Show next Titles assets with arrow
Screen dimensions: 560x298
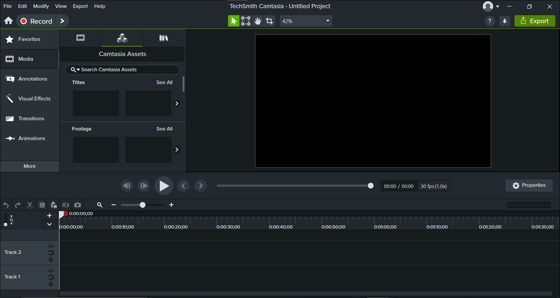tap(177, 103)
